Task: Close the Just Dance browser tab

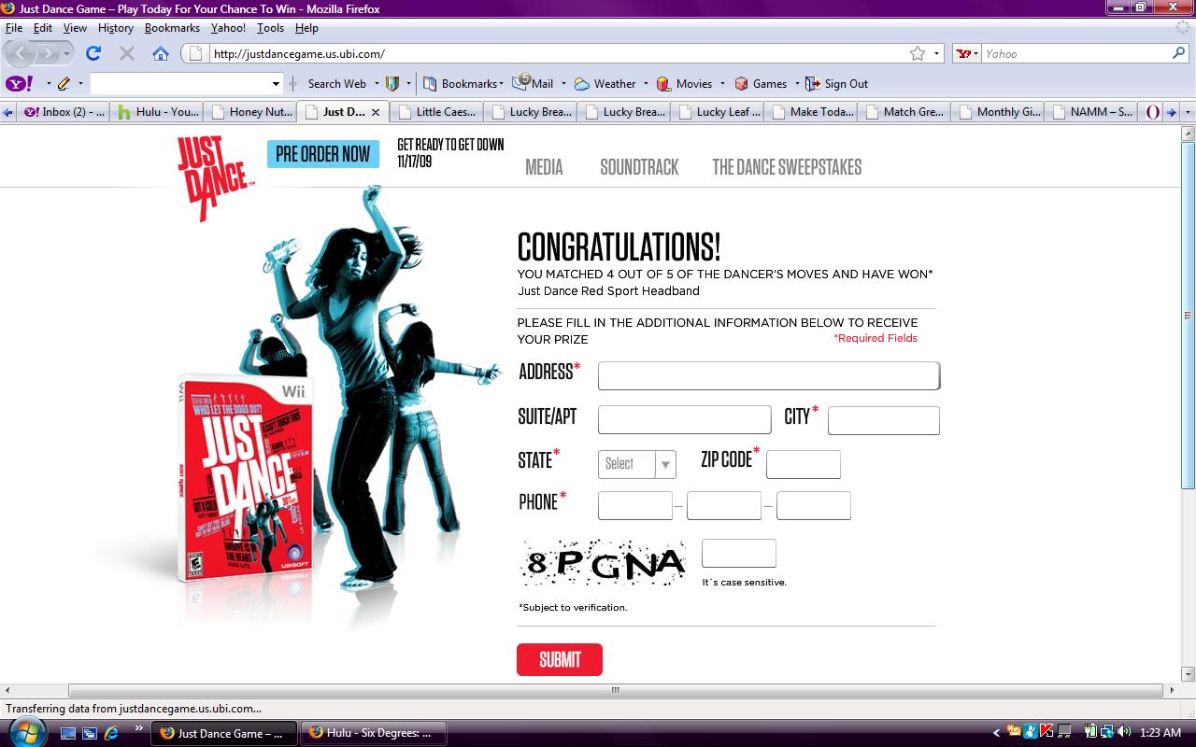Action: (x=376, y=111)
